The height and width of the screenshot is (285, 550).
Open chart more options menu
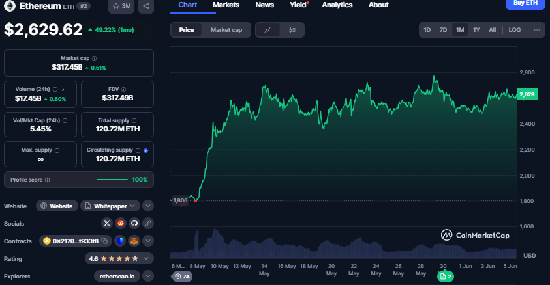(537, 30)
